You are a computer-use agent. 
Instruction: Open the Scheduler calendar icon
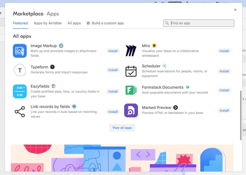[x=131, y=71]
